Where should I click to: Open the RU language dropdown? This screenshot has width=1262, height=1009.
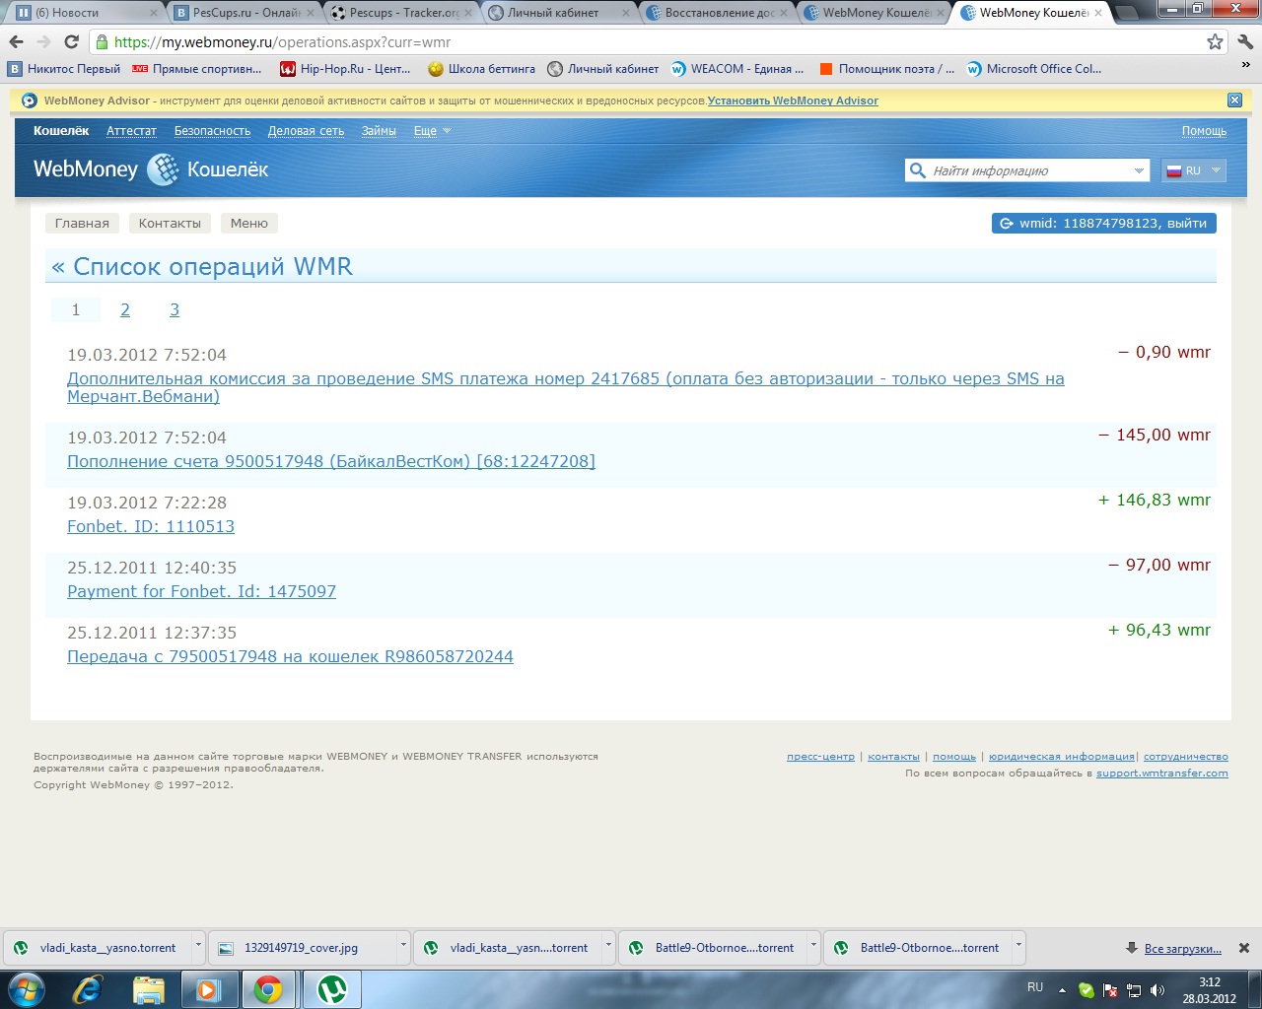click(x=1193, y=170)
